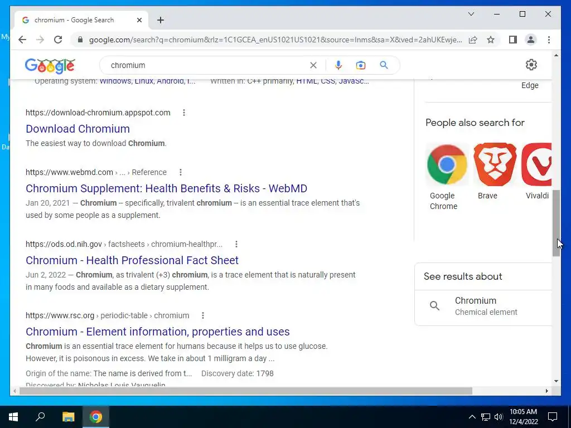Open options for the ods.od.nih.gov result
This screenshot has height=428, width=571.
click(x=236, y=244)
